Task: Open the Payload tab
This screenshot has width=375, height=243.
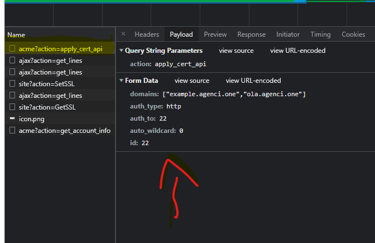Action: [x=181, y=34]
